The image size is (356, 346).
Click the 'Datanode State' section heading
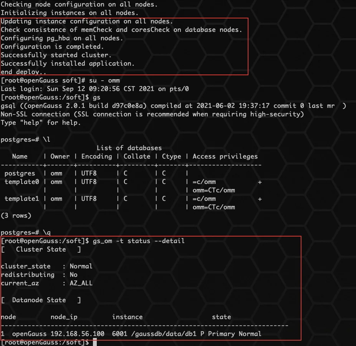pyautogui.click(x=39, y=300)
